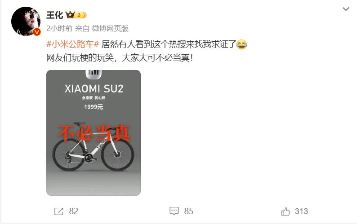Click the orange verified V badge
Image resolution: width=357 pixels, height=224 pixels.
36,32
